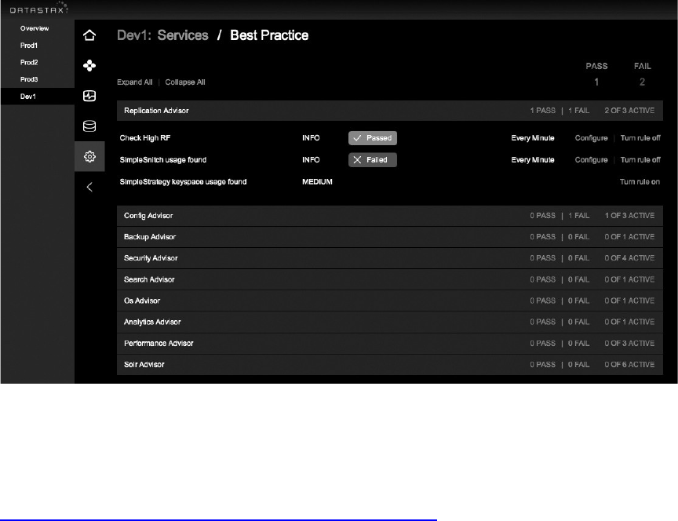Click the 0 OF 4 ACTIVE label

629,257
